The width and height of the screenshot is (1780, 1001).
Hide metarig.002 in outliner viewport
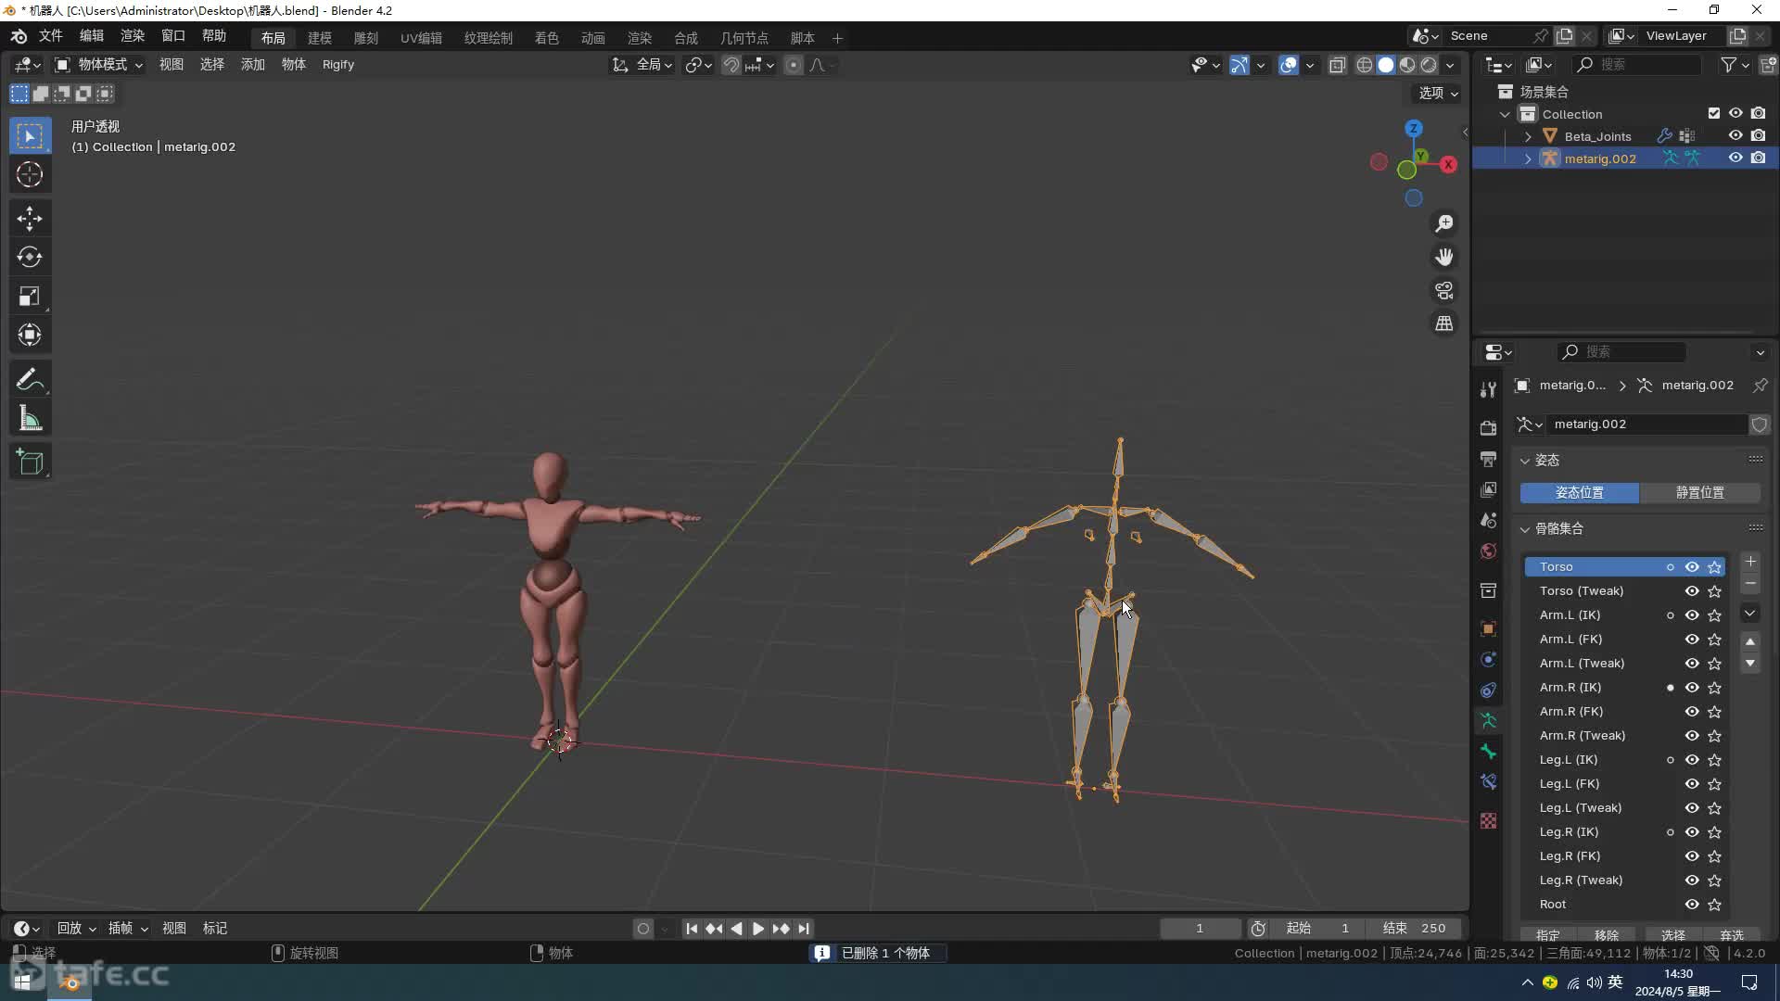pos(1735,158)
